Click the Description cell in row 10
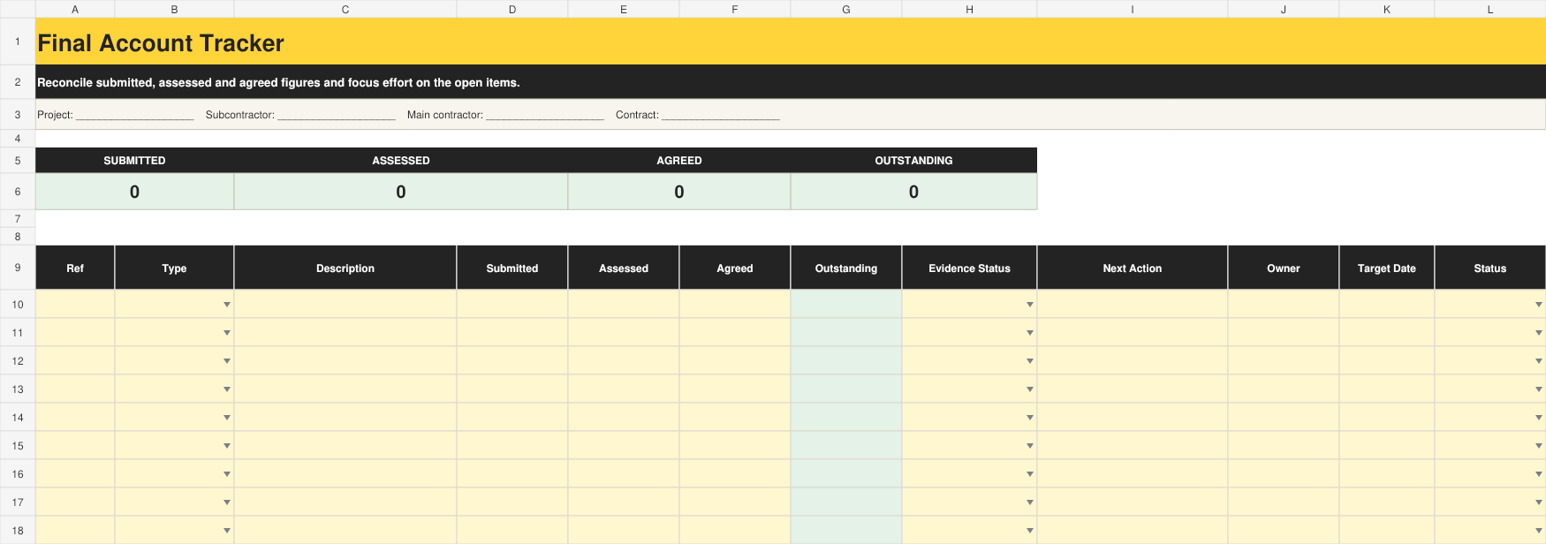 [345, 305]
